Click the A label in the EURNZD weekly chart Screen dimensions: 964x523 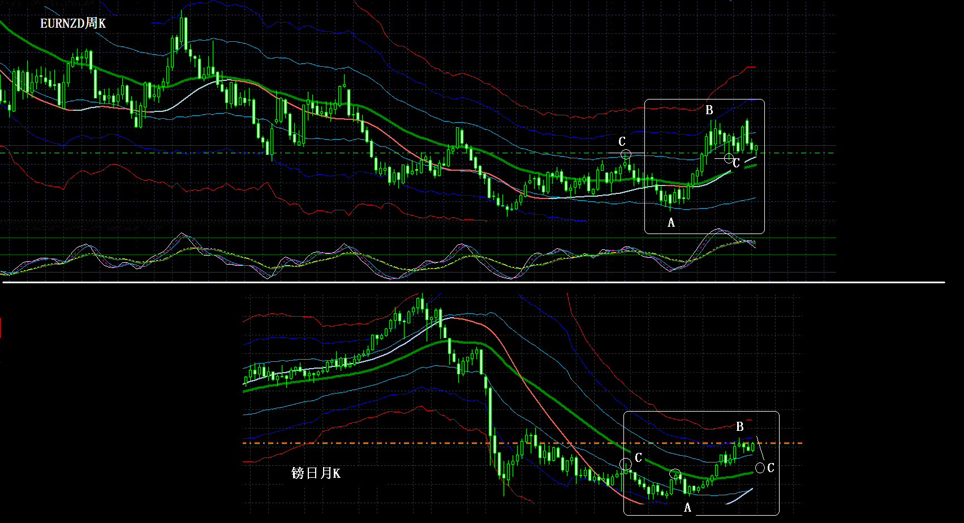(671, 223)
